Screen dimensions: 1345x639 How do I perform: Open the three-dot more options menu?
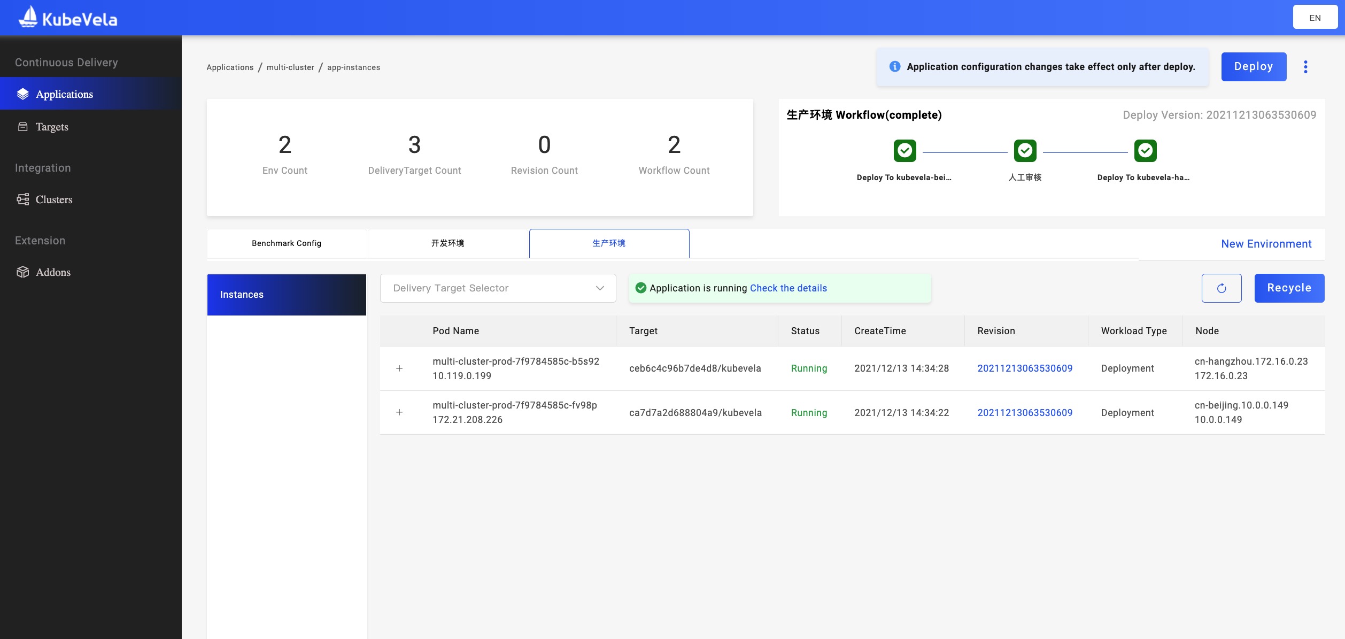pos(1305,67)
